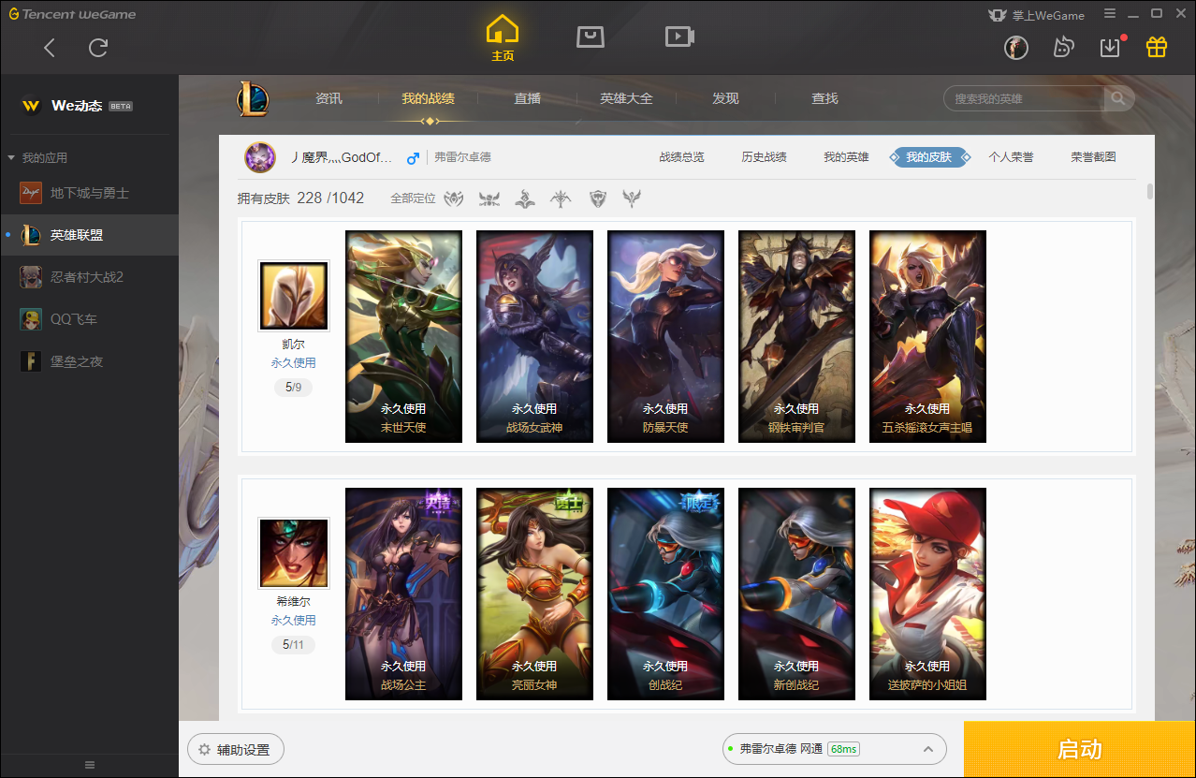1196x778 pixels.
Task: Open the yellow gift box icon
Action: tap(1157, 48)
